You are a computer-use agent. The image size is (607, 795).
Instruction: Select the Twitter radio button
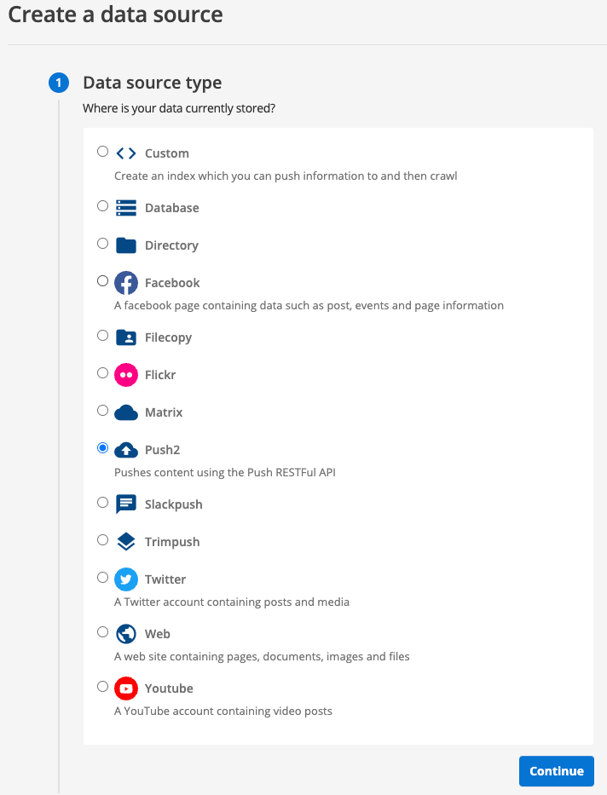pyautogui.click(x=102, y=577)
